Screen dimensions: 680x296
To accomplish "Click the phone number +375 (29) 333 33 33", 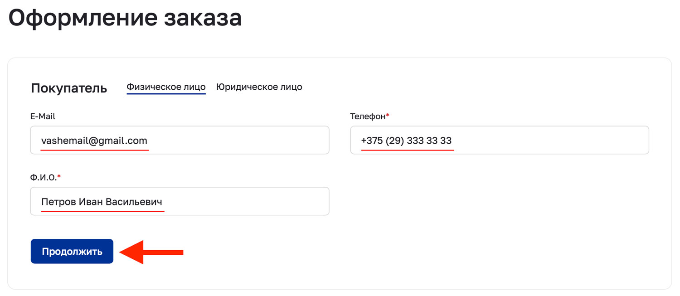I will (406, 141).
